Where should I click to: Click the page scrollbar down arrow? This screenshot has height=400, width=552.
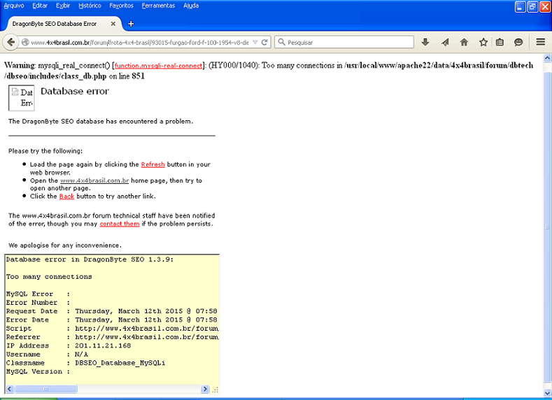(x=547, y=393)
